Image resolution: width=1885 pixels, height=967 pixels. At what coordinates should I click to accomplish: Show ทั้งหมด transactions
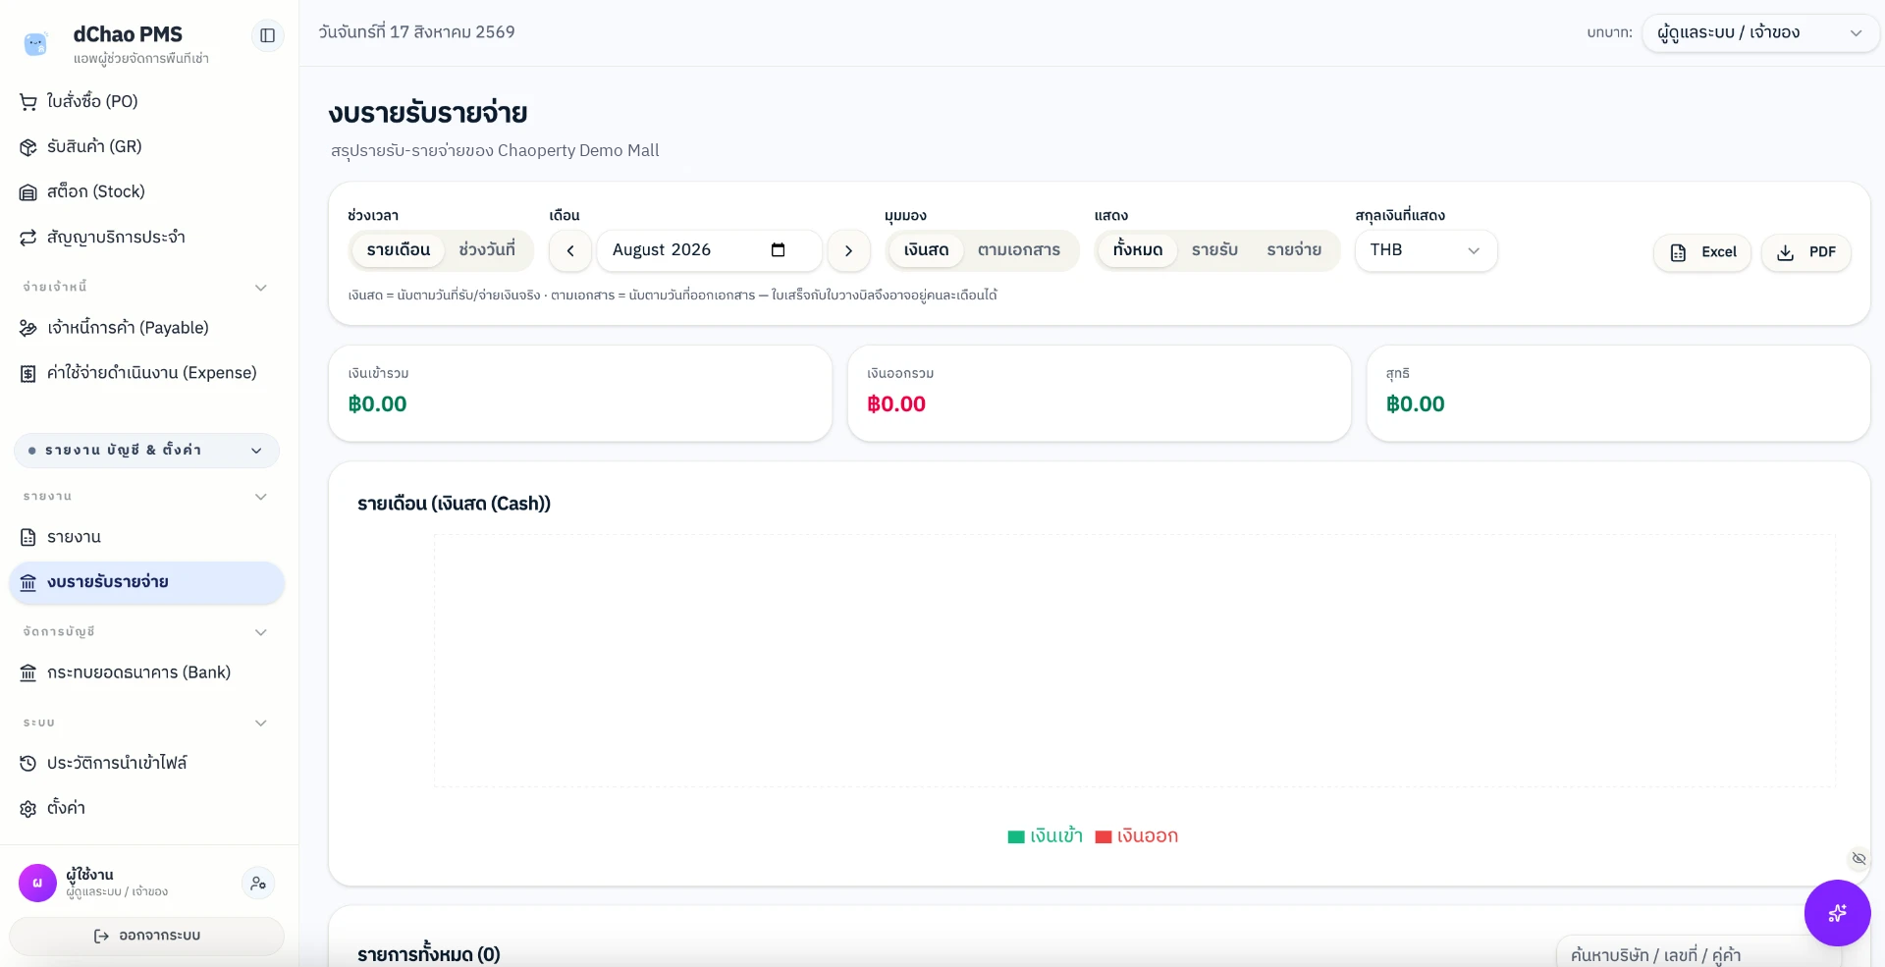pyautogui.click(x=1138, y=250)
